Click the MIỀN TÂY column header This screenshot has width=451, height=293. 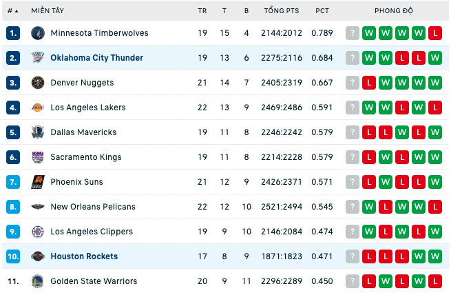point(48,11)
